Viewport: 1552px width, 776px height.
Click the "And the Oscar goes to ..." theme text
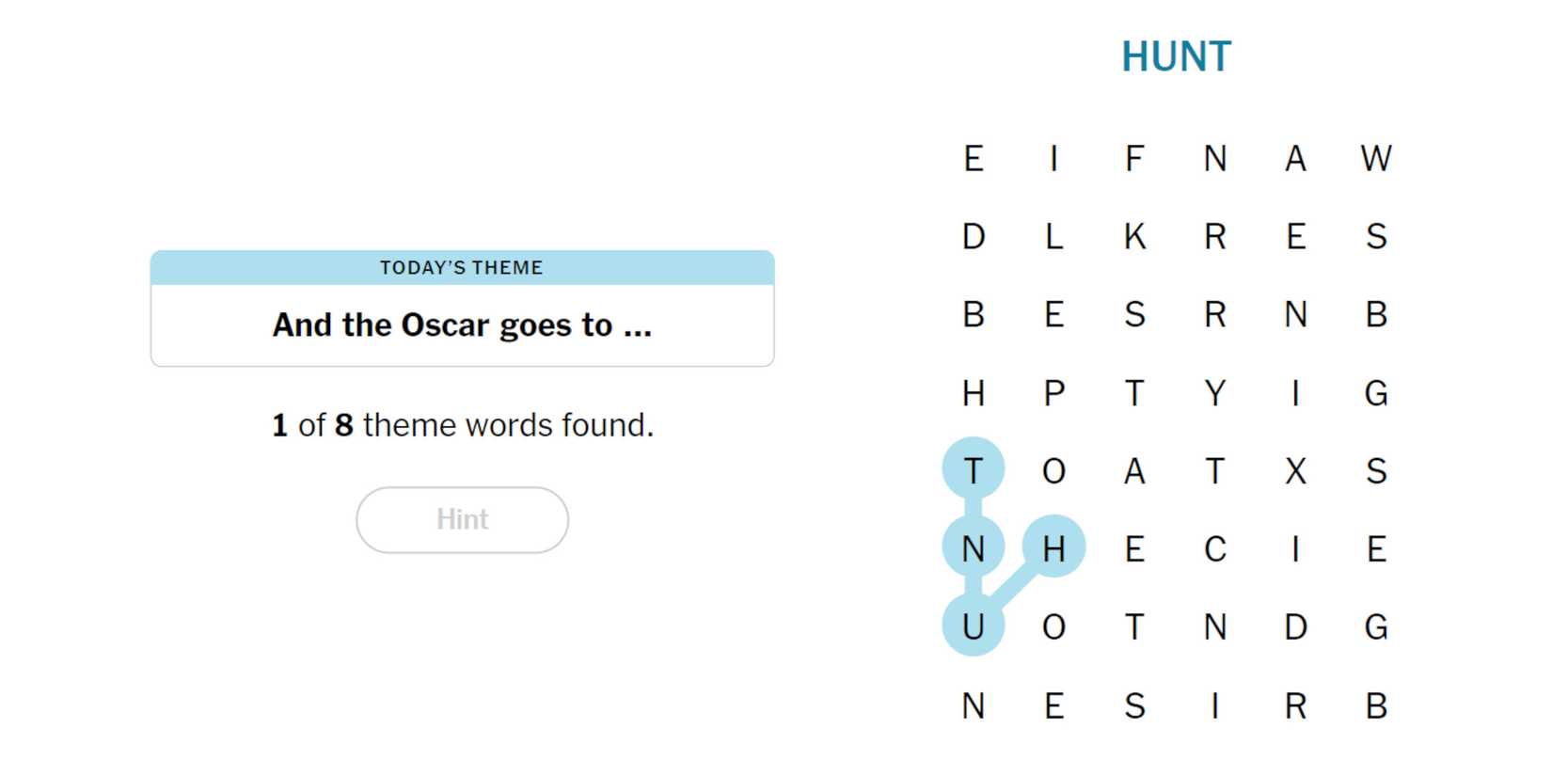click(x=462, y=325)
